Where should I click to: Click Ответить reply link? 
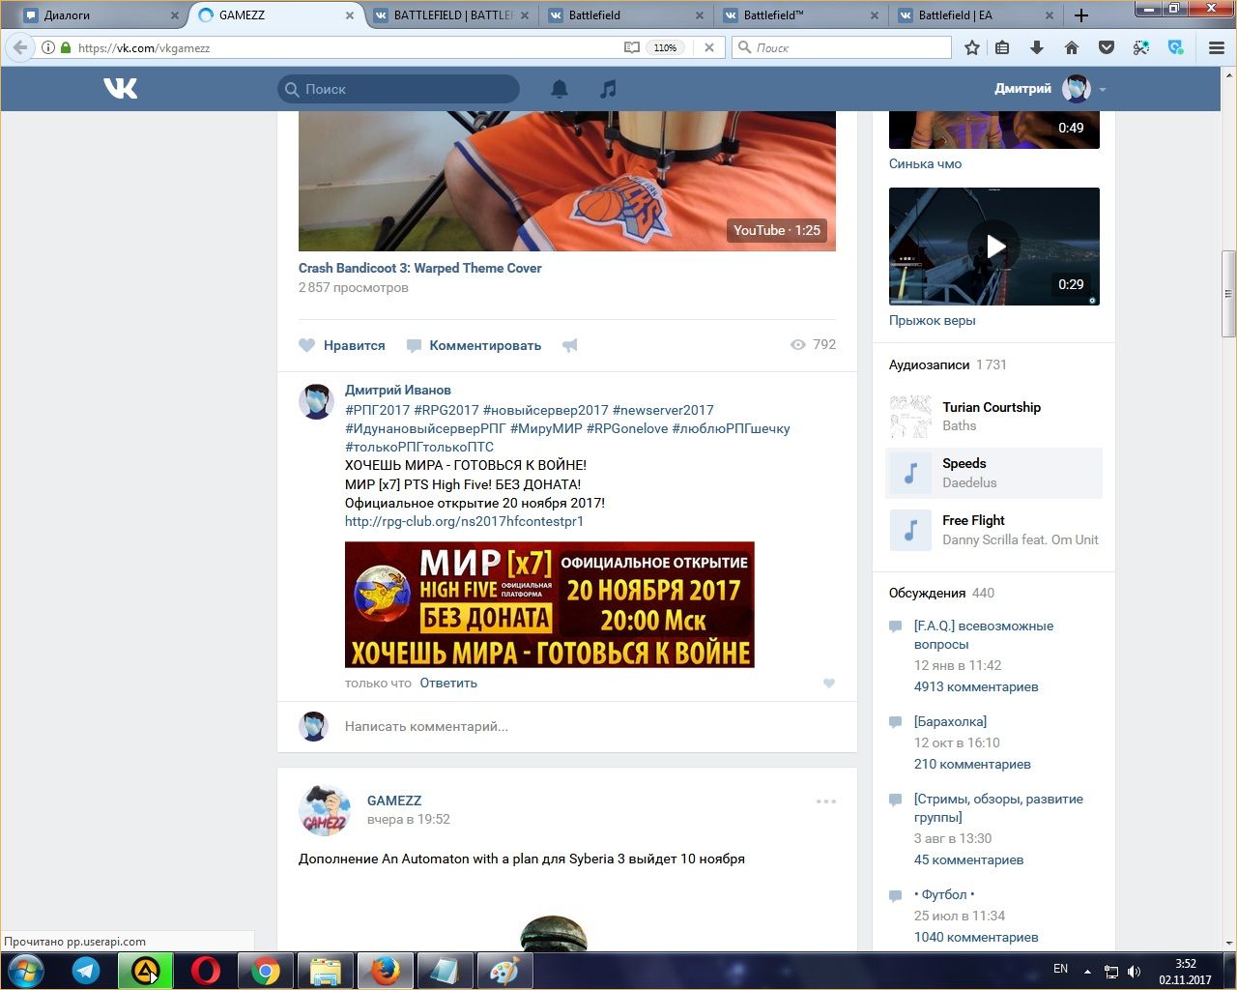[448, 684]
